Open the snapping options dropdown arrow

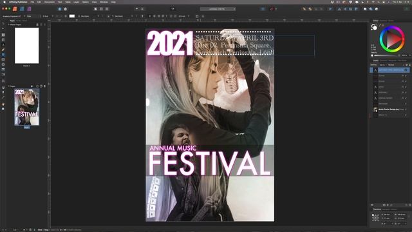click(276, 8)
